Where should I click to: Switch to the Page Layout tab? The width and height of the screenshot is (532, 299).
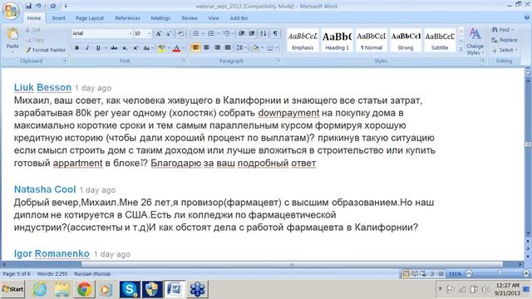[x=90, y=18]
